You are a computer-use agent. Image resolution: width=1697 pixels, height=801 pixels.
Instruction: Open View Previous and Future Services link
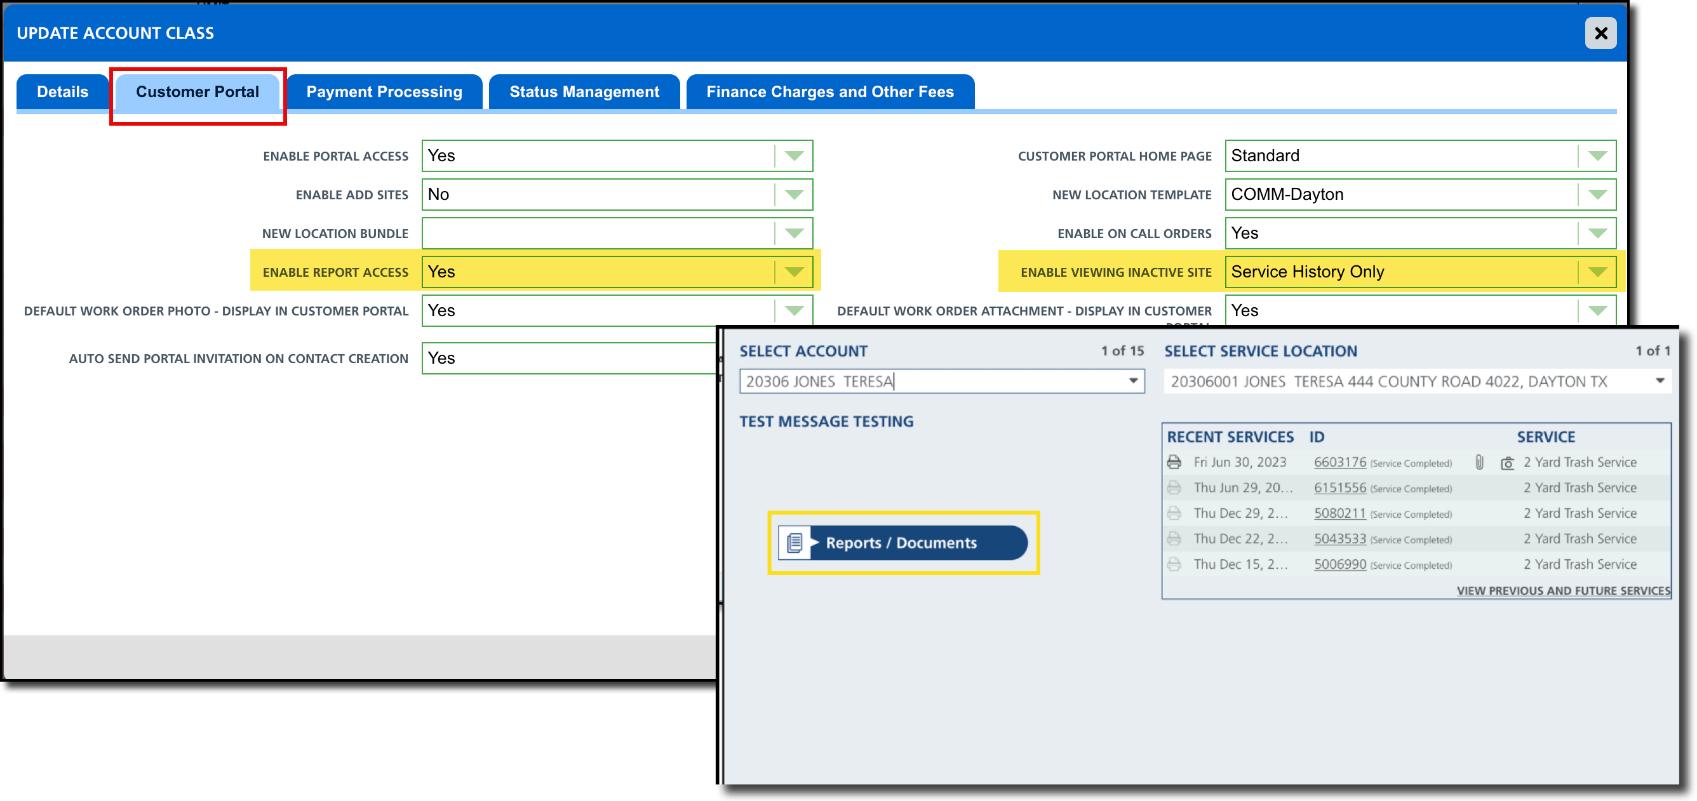click(x=1562, y=590)
